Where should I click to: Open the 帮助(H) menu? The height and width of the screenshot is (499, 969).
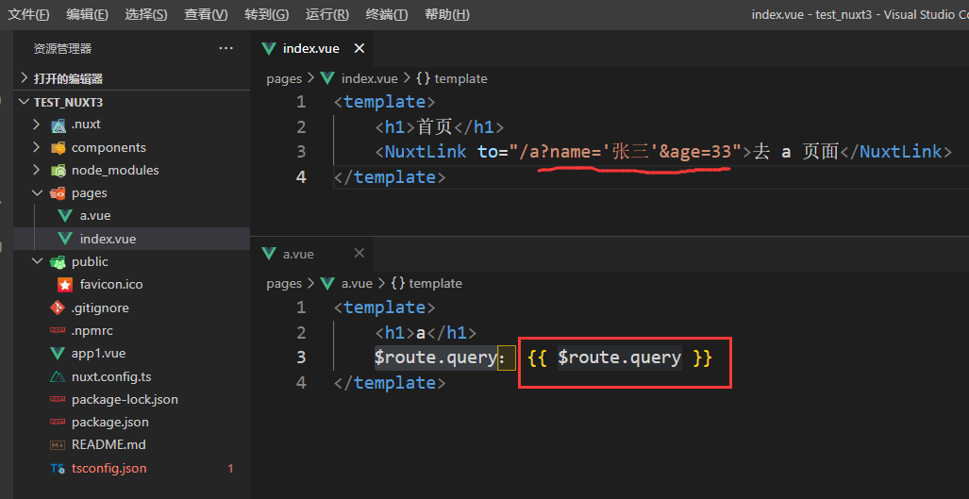click(447, 15)
